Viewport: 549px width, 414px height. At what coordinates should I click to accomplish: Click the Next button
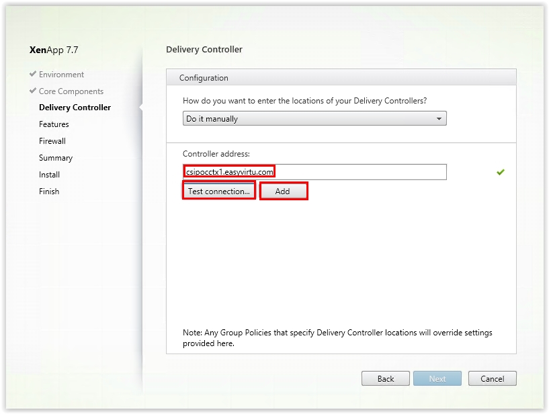point(437,378)
